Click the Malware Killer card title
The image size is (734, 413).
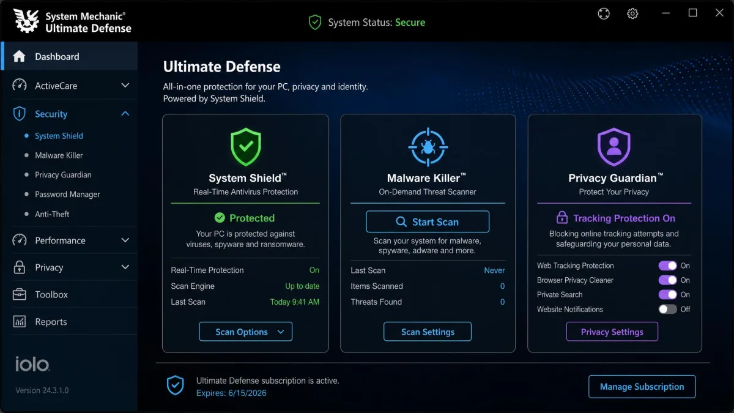click(426, 178)
